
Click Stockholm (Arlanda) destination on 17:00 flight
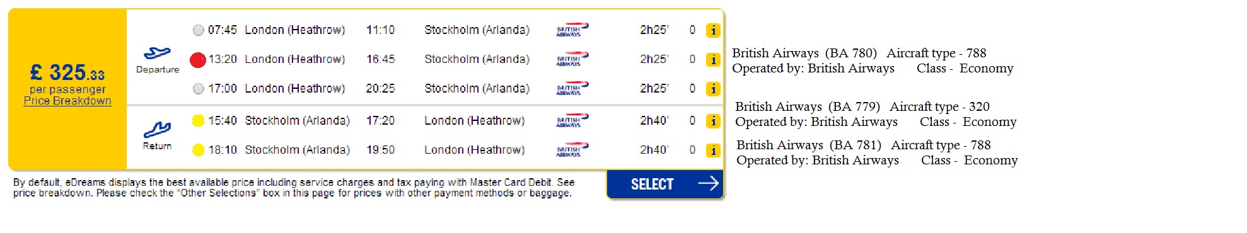(477, 89)
